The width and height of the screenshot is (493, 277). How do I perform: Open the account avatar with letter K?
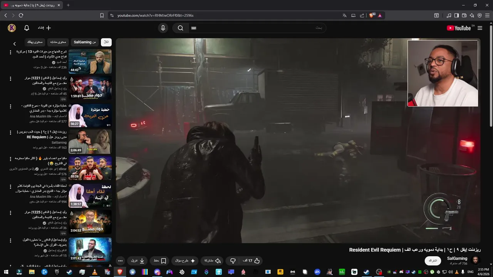point(12,28)
